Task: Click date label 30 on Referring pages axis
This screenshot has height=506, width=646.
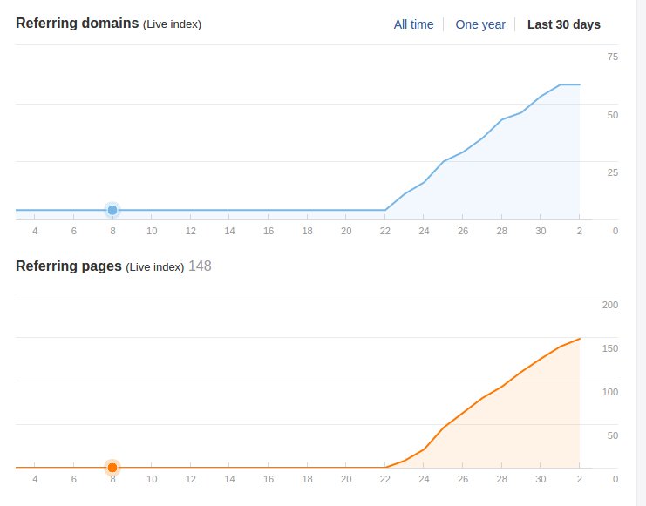Action: pos(541,479)
